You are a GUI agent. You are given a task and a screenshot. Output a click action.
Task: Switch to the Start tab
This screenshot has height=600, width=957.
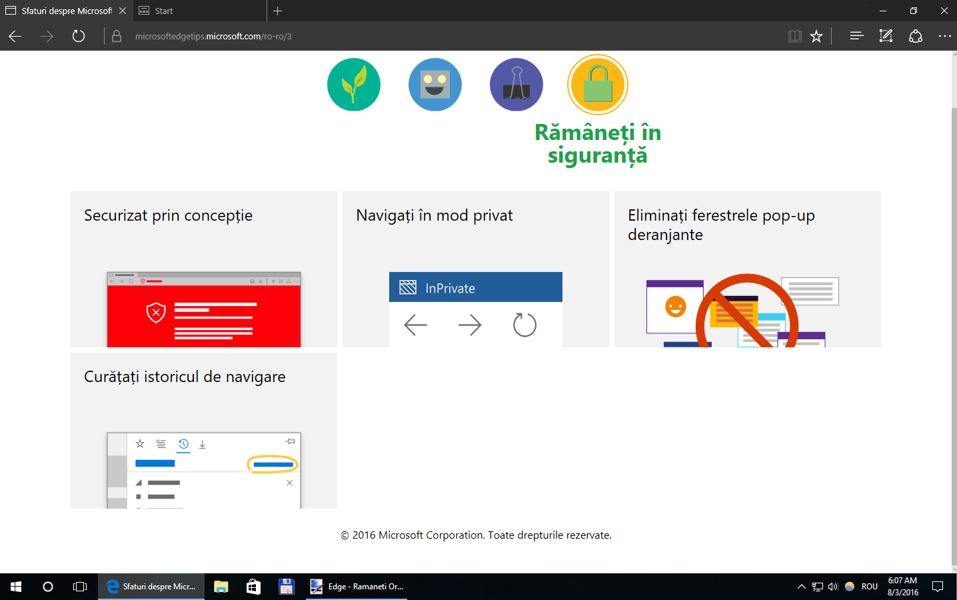pyautogui.click(x=200, y=11)
